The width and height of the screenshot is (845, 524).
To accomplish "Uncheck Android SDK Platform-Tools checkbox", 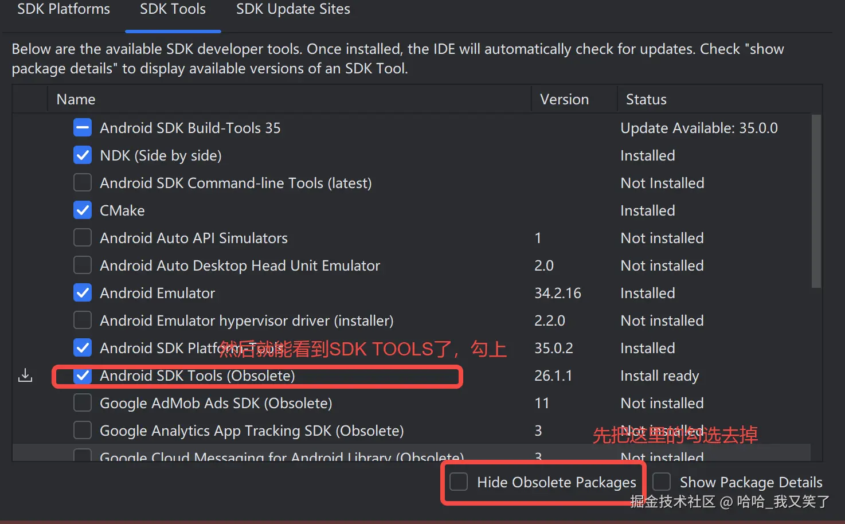I will pos(83,348).
